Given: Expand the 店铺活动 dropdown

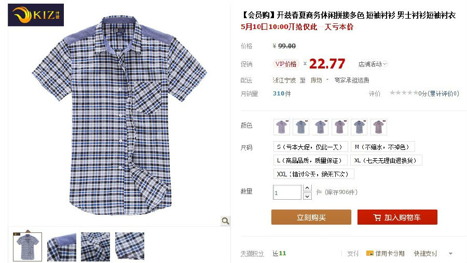Looking at the screenshot, I should (x=372, y=64).
